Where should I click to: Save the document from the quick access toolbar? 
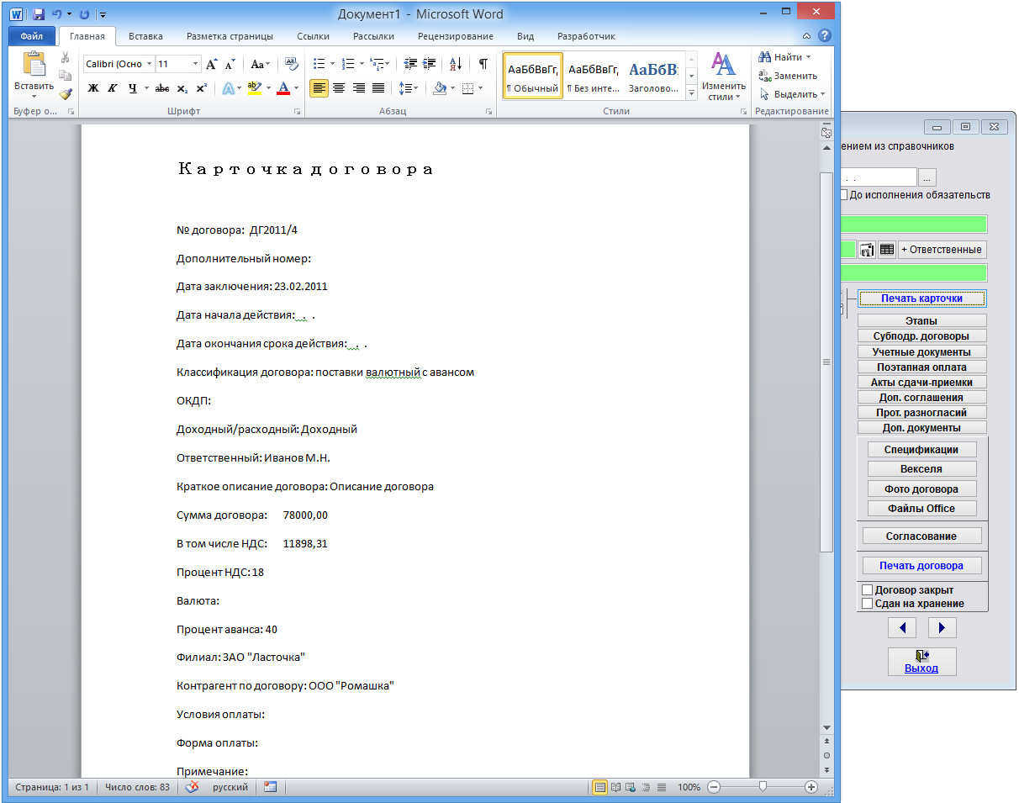point(38,14)
